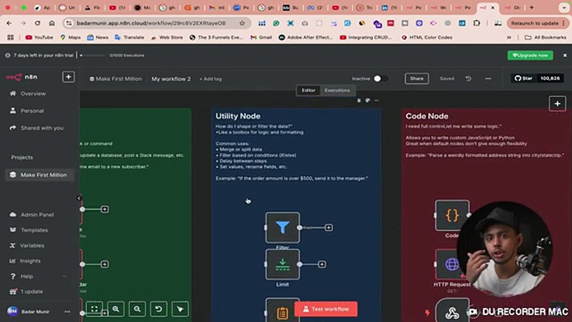Add a node after the Limit output
Screen dimensions: 572x322
point(322,264)
